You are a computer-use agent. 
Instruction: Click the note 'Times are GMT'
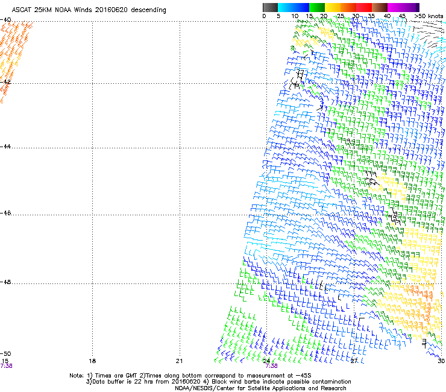(x=116, y=376)
